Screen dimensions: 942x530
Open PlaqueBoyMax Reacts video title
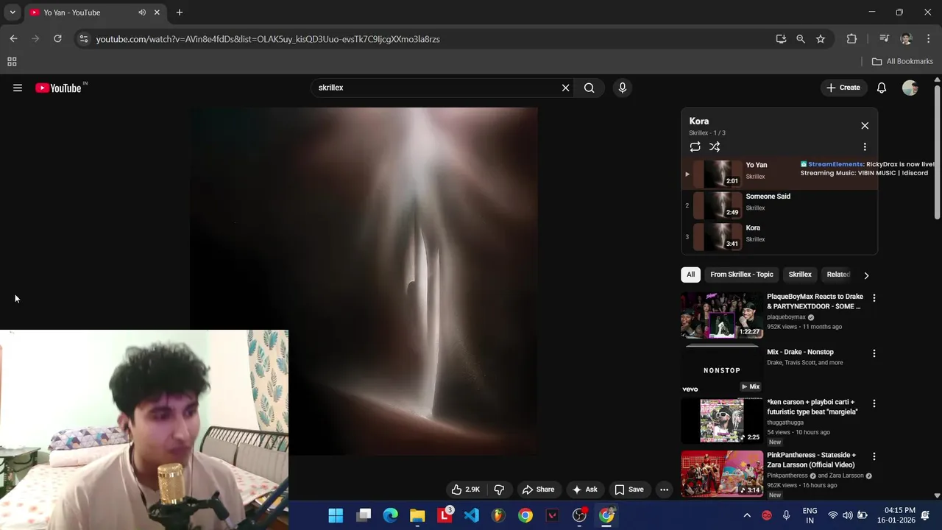[815, 301]
